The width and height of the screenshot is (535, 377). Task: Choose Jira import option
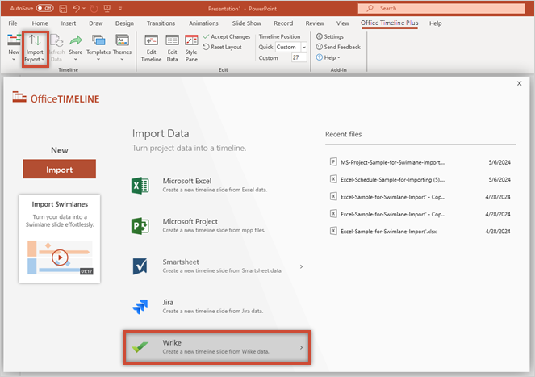click(x=216, y=306)
